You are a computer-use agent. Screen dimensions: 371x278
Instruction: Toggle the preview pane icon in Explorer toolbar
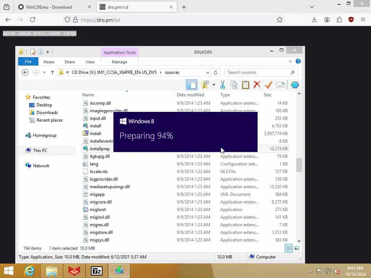(192, 85)
